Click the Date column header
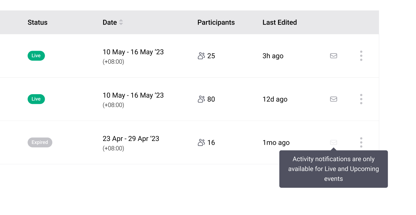Viewport: 416px width, 215px height. click(110, 23)
